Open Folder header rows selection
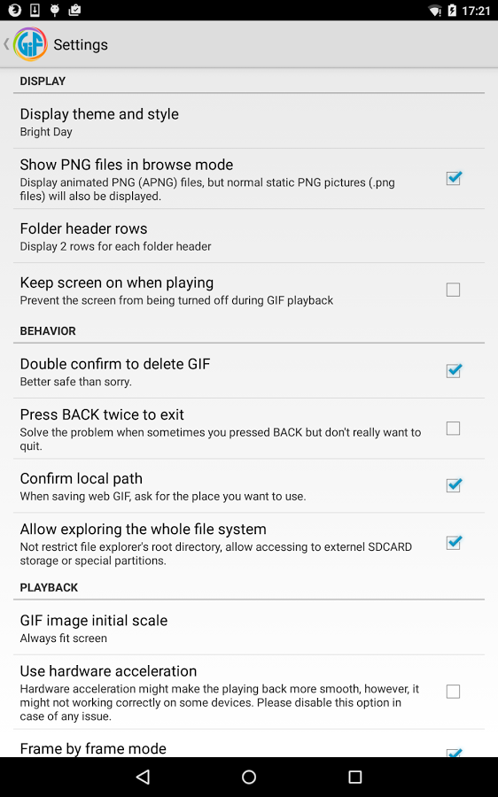The width and height of the screenshot is (498, 797). 249,236
